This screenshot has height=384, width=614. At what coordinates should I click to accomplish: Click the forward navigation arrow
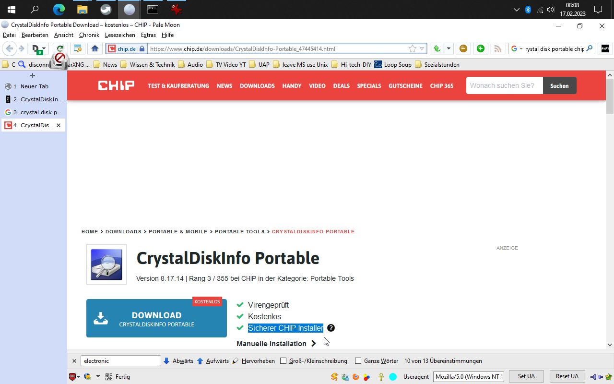[21, 48]
